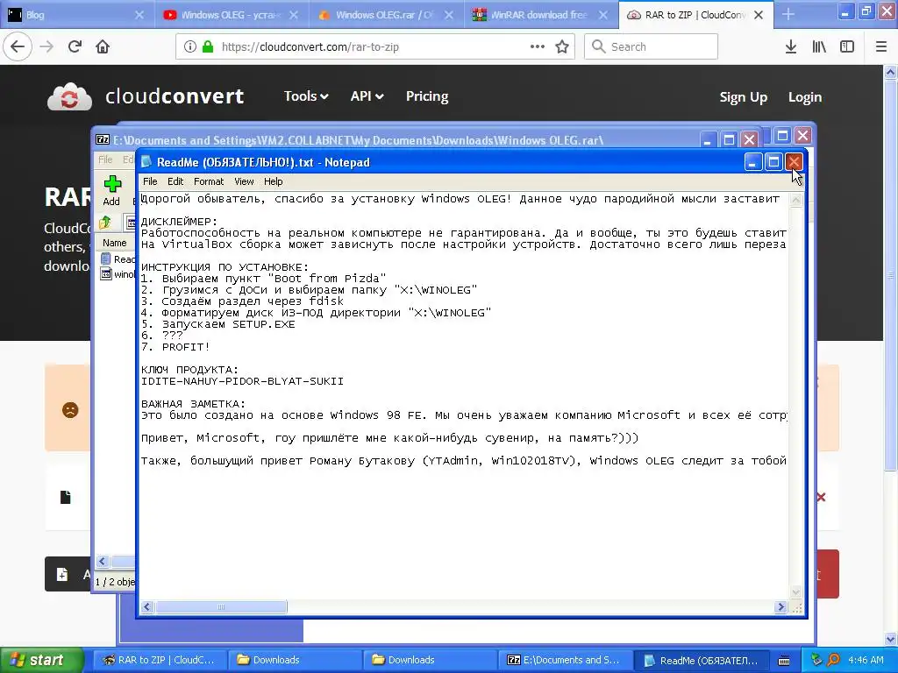Expand cloudconvert API dropdown
Viewport: 898px width, 673px height.
[x=367, y=96]
